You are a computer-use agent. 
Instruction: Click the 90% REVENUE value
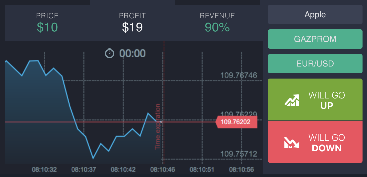click(x=217, y=27)
